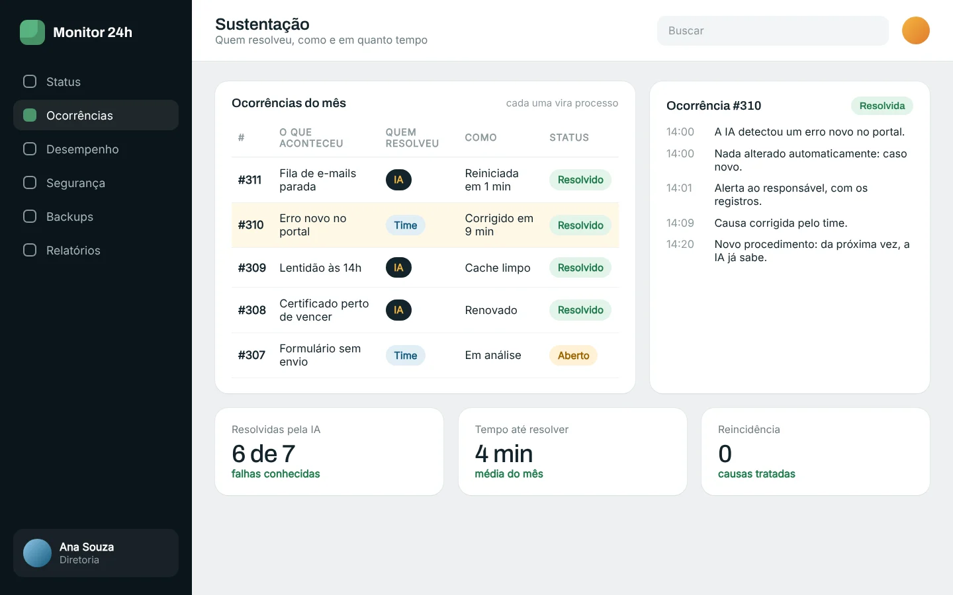Click the Resolvido status on row #311

click(580, 180)
